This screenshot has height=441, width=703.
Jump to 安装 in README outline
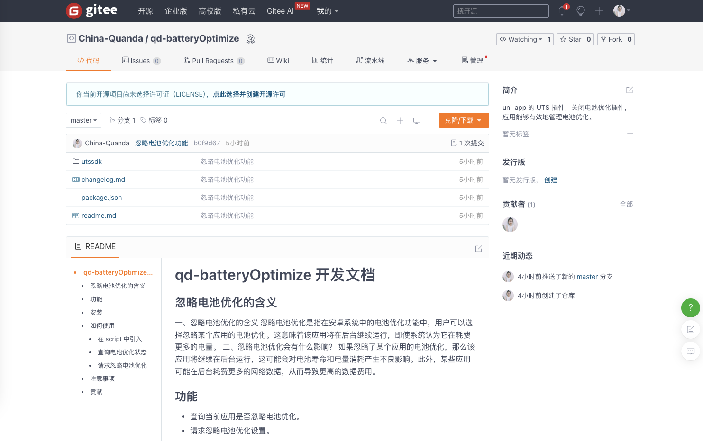[x=96, y=312]
